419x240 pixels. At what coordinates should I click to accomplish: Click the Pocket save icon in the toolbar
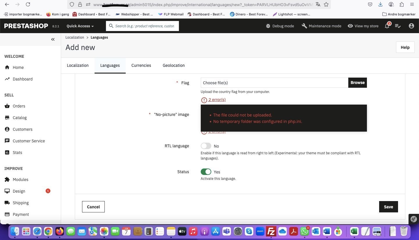[370, 4]
